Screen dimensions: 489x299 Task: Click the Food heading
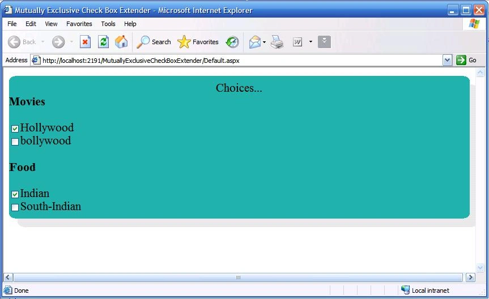tap(23, 168)
